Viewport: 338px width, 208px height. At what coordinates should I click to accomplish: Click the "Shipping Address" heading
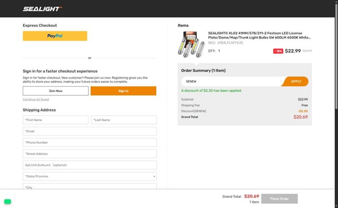[39, 110]
